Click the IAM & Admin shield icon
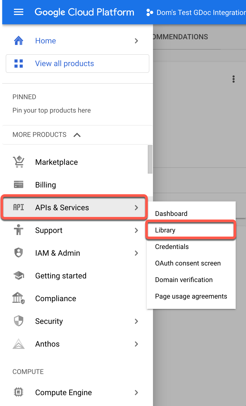 click(x=19, y=253)
